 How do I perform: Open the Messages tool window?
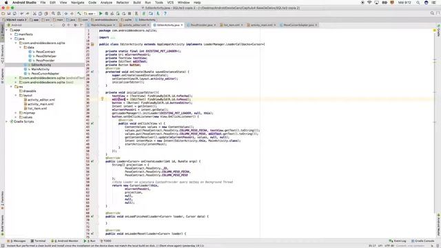click(17, 241)
